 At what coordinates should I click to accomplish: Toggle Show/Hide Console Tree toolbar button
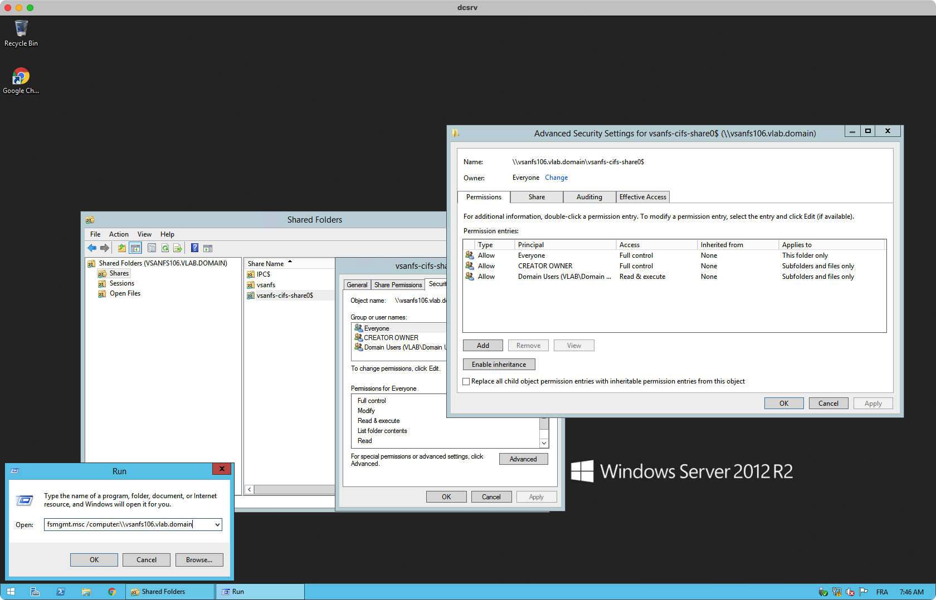(x=135, y=248)
